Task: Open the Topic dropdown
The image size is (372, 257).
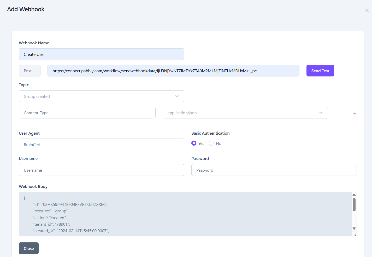Action: click(101, 96)
